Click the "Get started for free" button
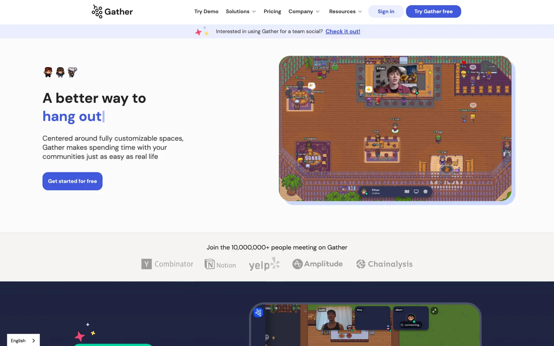 tap(72, 181)
